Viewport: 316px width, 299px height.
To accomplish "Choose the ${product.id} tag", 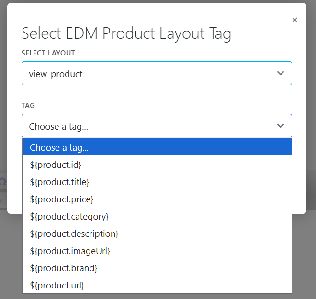I will click(56, 165).
